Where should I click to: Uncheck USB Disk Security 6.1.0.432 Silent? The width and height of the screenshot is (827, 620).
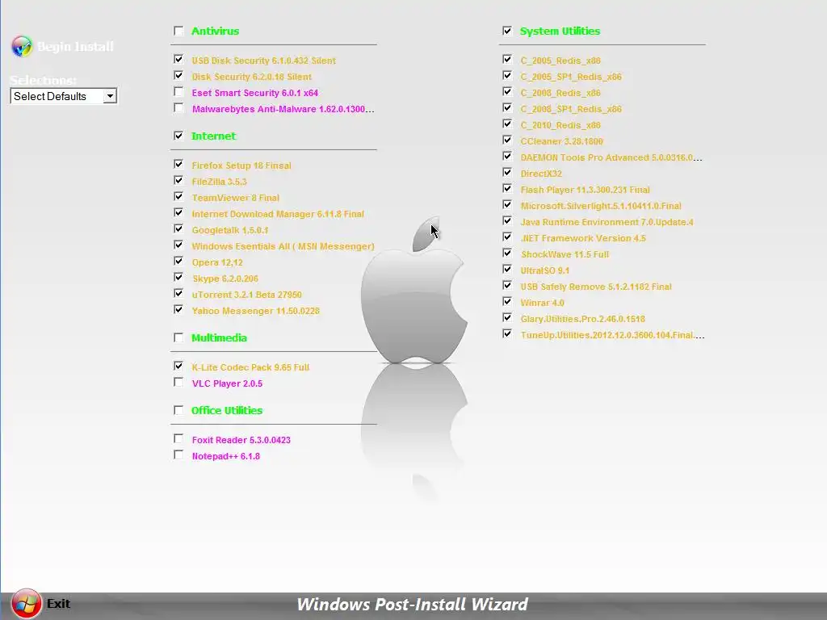[178, 59]
